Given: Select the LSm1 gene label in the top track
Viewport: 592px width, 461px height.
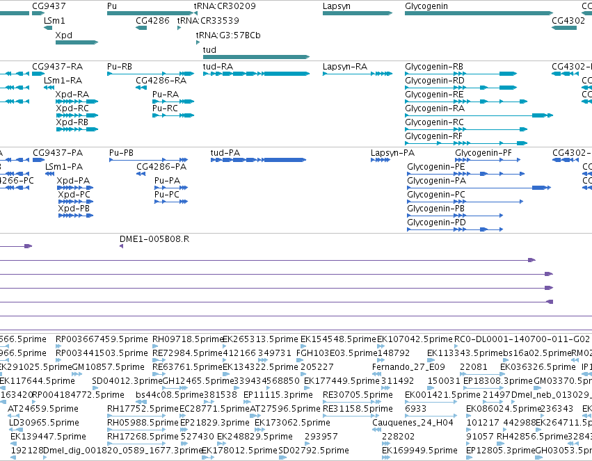Looking at the screenshot, I should click(x=54, y=20).
